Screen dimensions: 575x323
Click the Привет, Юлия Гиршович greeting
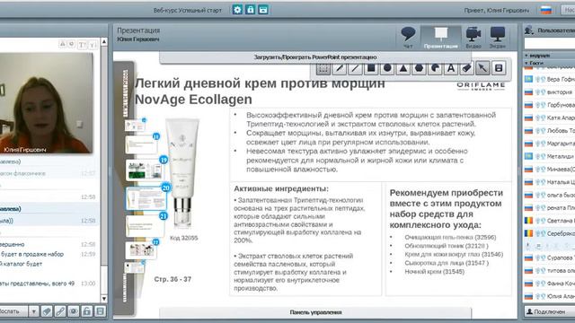pos(497,10)
